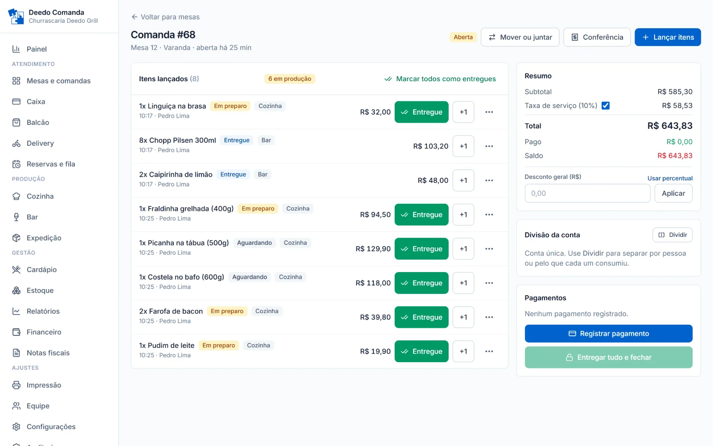This screenshot has width=713, height=446.
Task: Open more options for Pudim de leite
Action: tap(489, 351)
